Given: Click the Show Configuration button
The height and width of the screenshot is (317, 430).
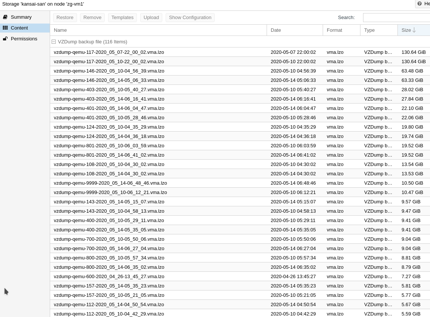Looking at the screenshot, I should click(190, 17).
